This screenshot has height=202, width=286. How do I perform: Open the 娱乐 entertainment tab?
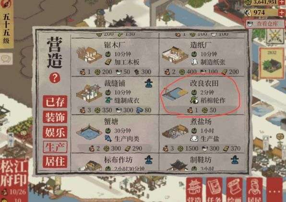[55, 132]
